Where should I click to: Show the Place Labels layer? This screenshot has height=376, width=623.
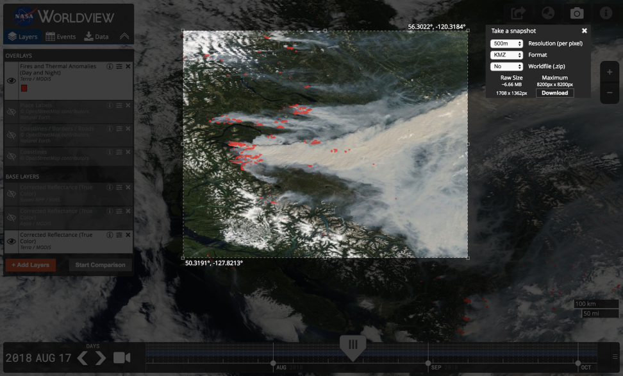[x=11, y=112]
